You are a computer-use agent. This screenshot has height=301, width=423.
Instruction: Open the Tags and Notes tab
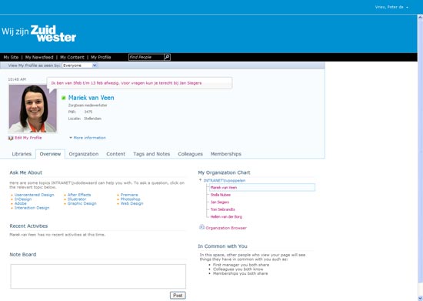pos(152,154)
